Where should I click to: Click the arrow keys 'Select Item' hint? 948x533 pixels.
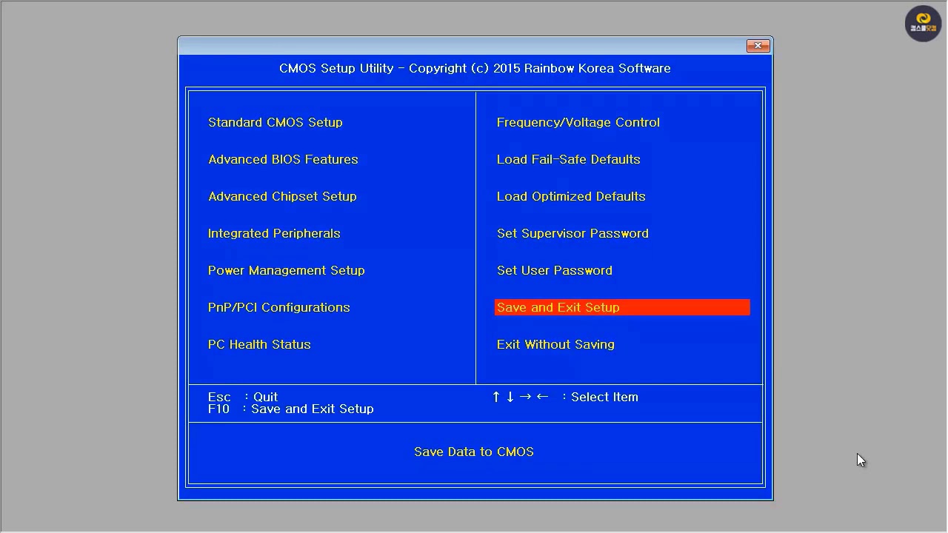tap(565, 397)
